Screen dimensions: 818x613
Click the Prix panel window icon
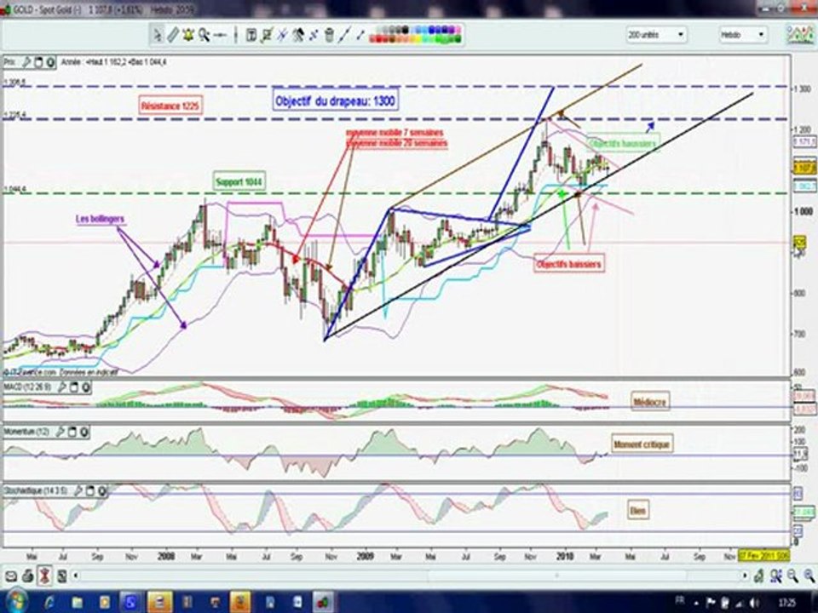[x=38, y=62]
